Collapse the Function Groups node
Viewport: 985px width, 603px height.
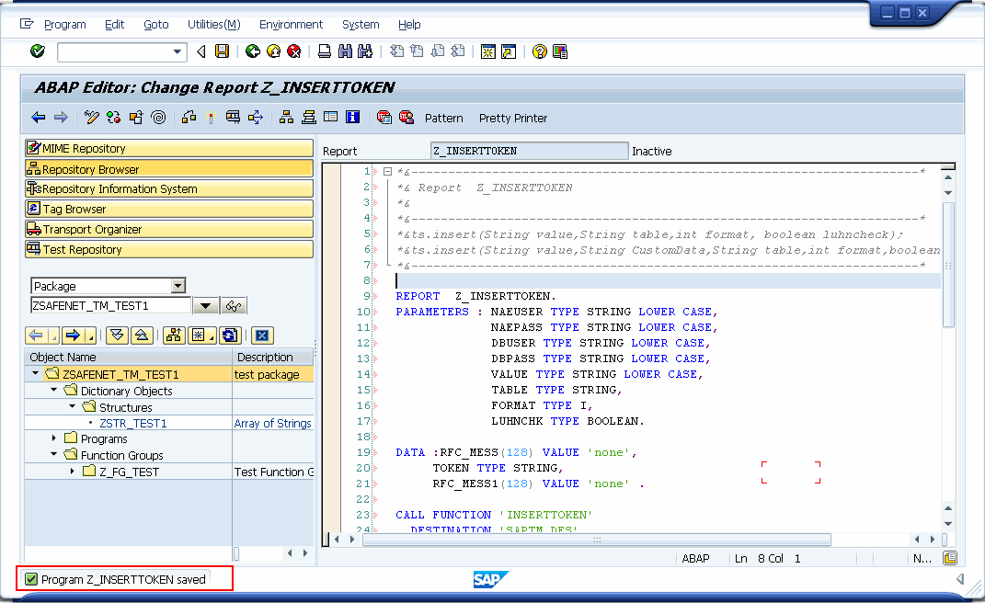(54, 453)
